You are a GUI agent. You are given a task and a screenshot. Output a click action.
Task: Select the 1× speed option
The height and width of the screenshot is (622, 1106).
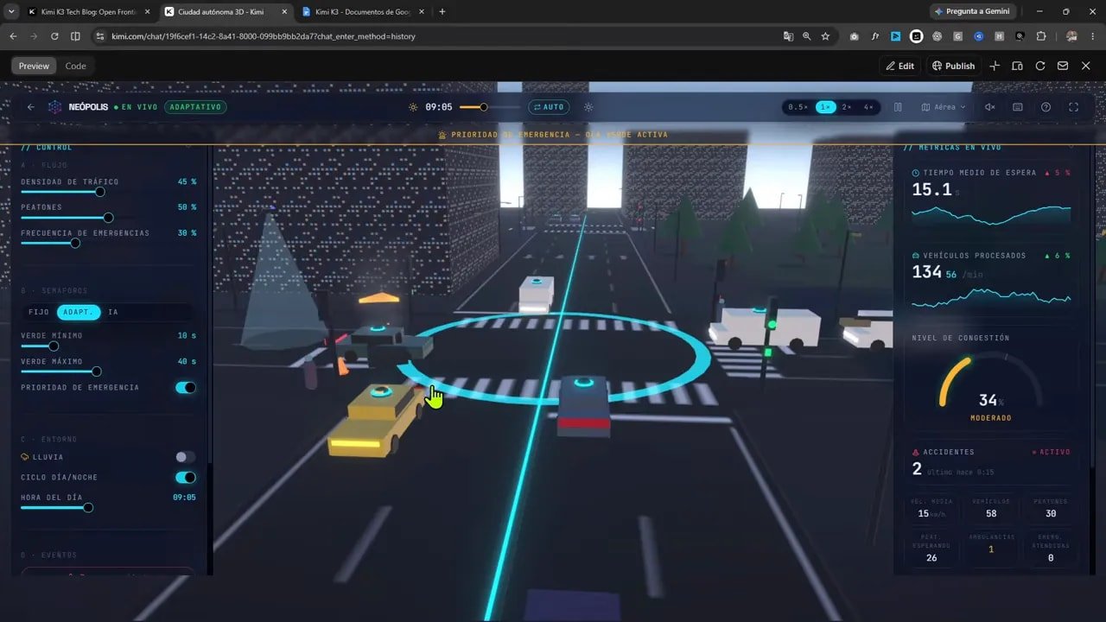pyautogui.click(x=826, y=107)
